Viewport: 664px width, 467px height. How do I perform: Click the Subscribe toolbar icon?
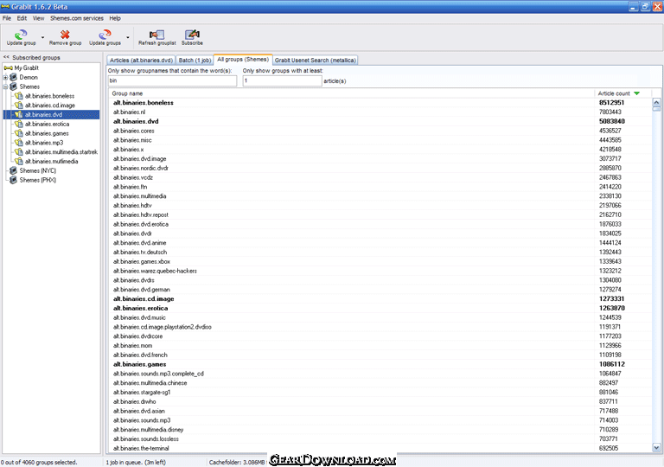click(x=192, y=35)
